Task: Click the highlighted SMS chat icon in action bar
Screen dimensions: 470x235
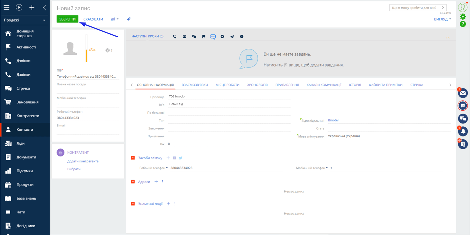Action: (x=213, y=37)
